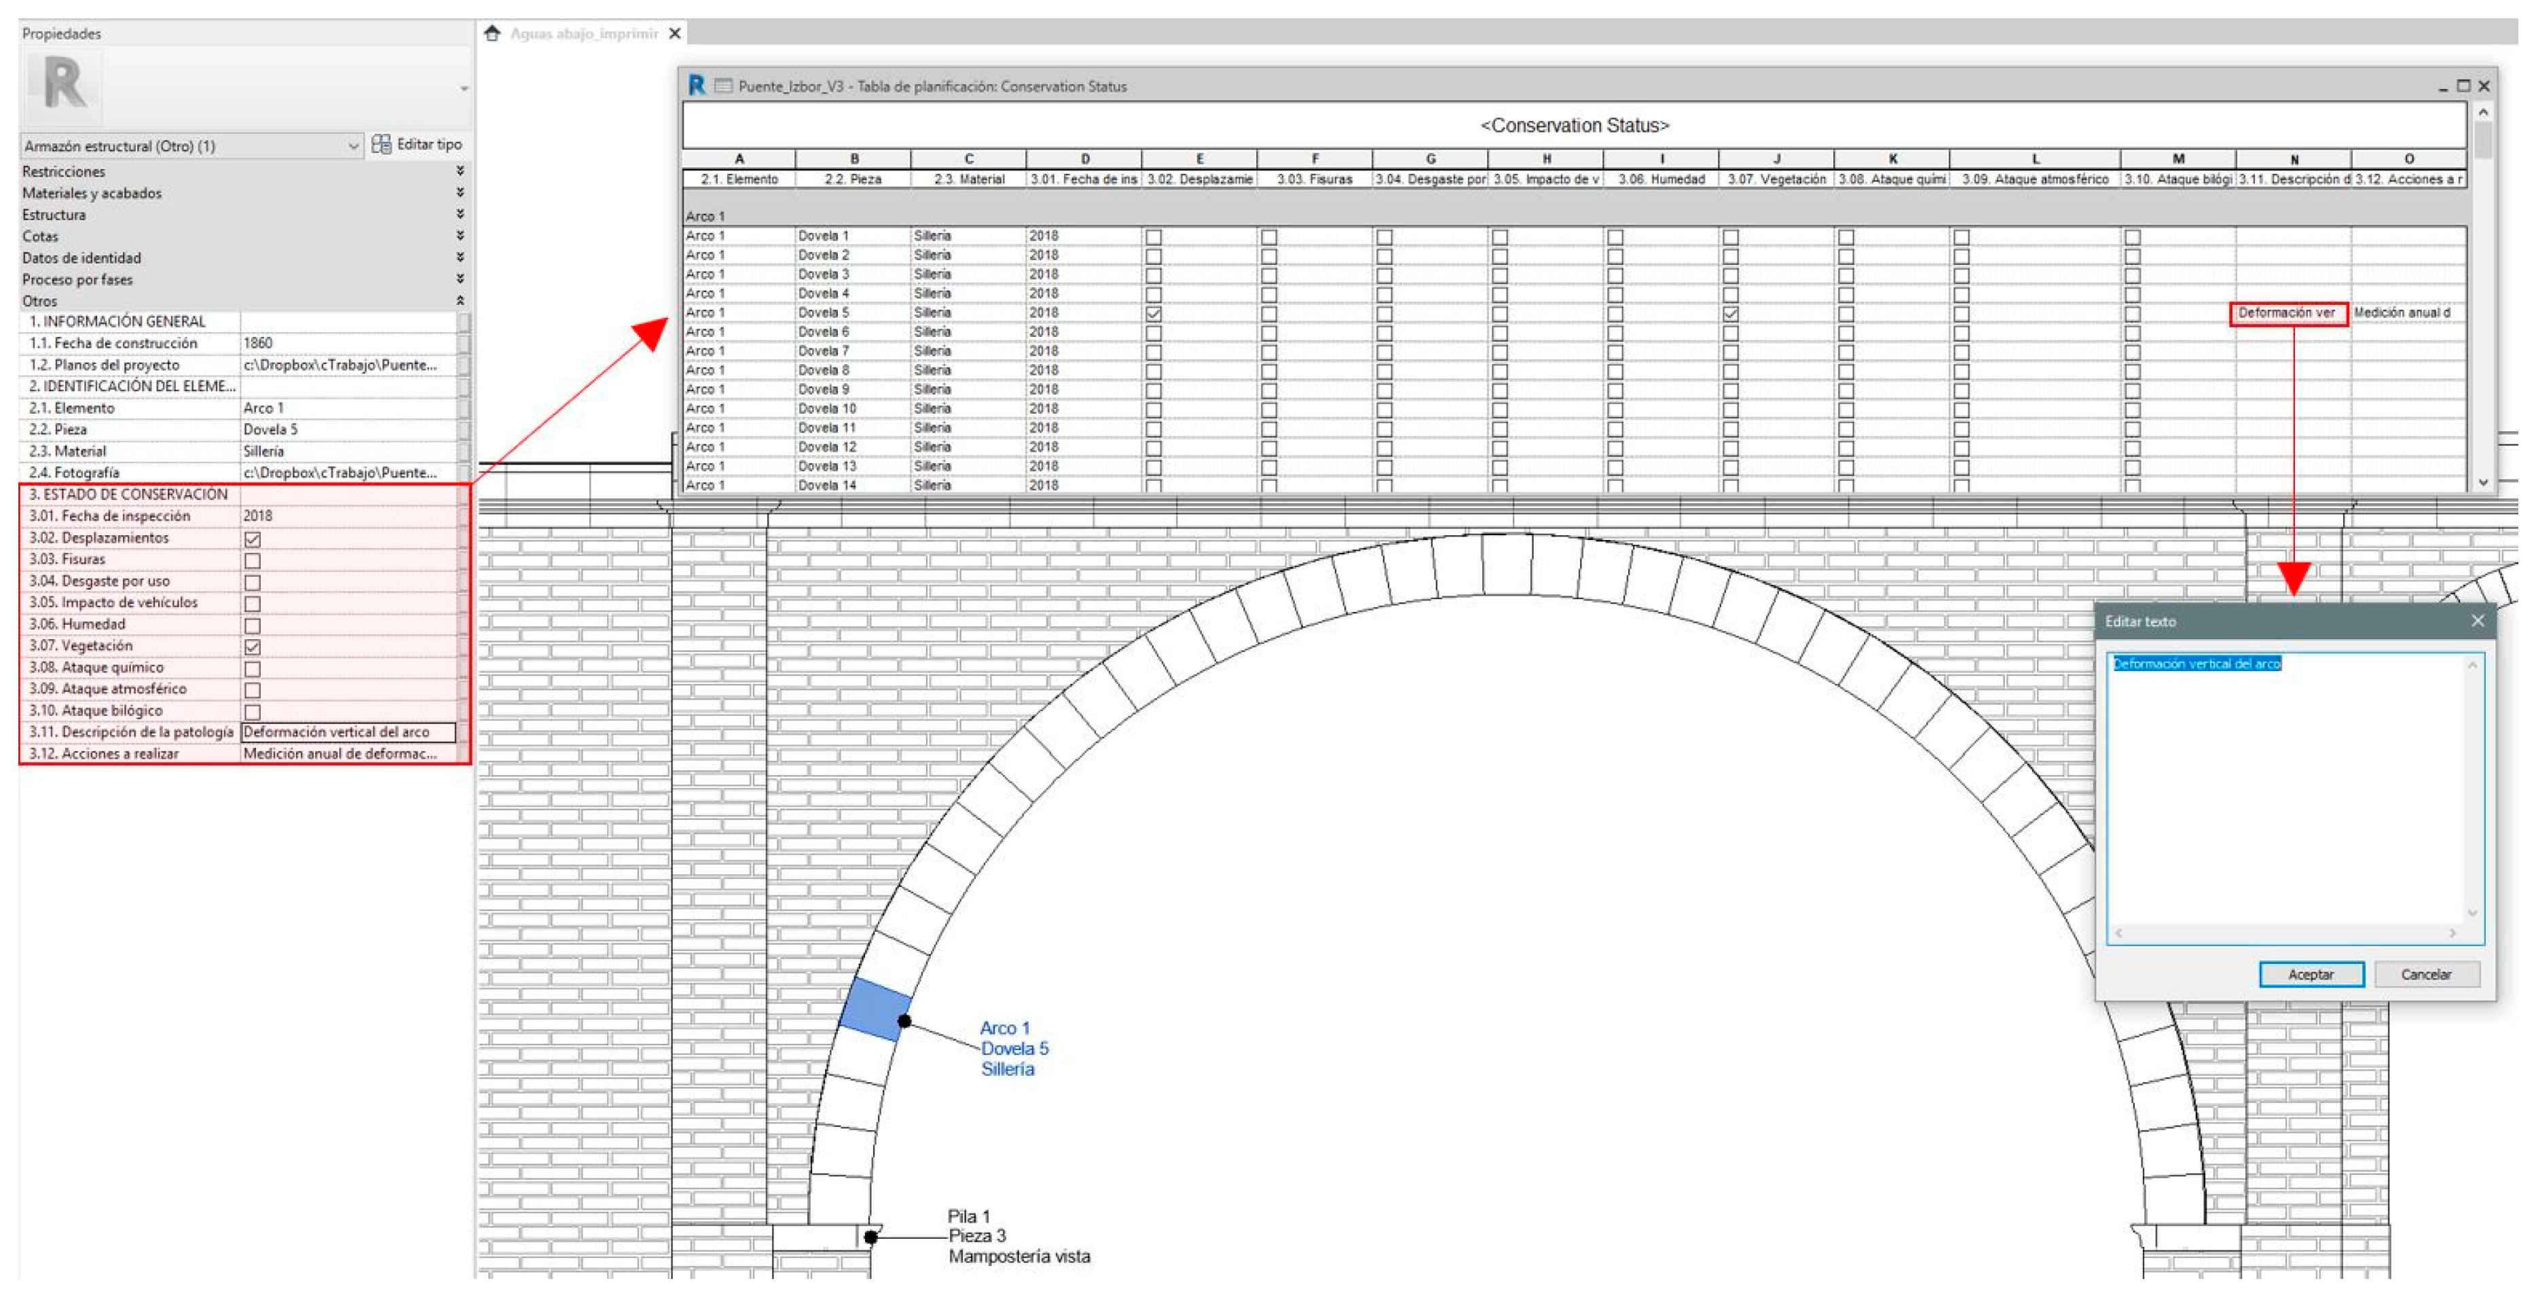The height and width of the screenshot is (1298, 2536).
Task: Toggle the 3.02 Desplazamientos checkbox
Action: pyautogui.click(x=253, y=539)
